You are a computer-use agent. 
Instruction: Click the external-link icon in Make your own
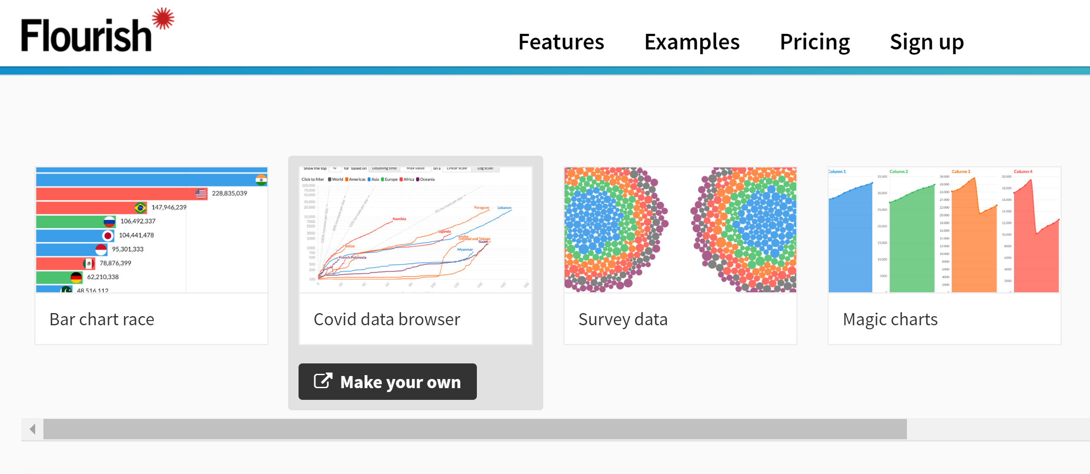(323, 381)
